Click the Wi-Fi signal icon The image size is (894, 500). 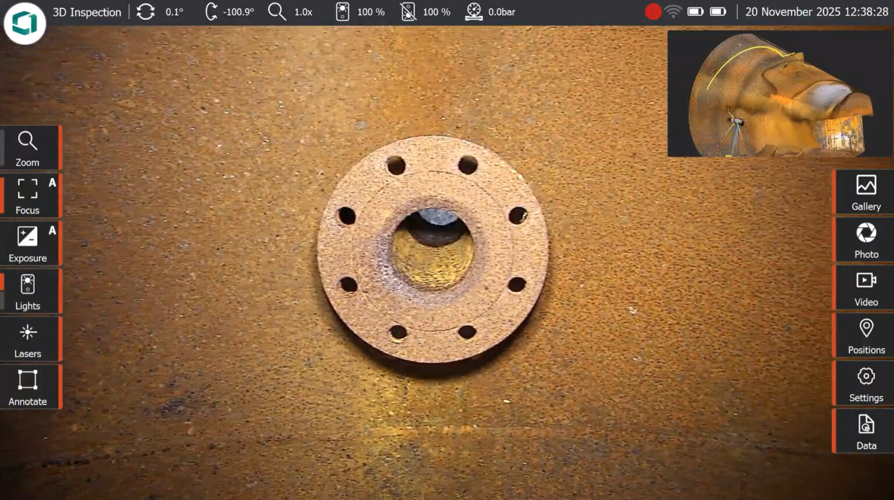pos(673,12)
